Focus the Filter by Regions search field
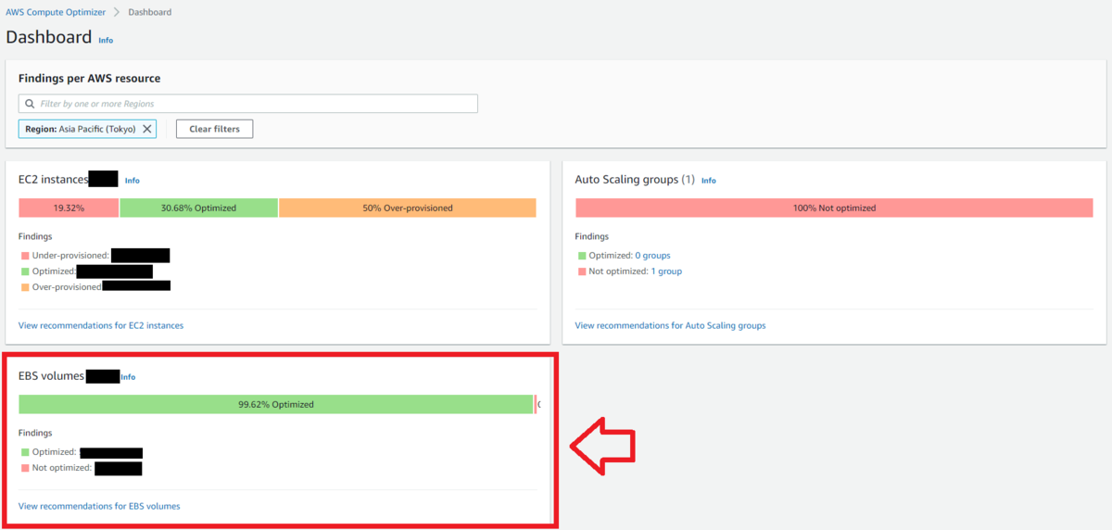Image resolution: width=1112 pixels, height=530 pixels. (x=248, y=104)
